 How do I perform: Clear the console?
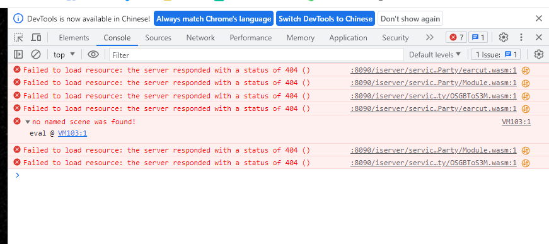click(36, 54)
